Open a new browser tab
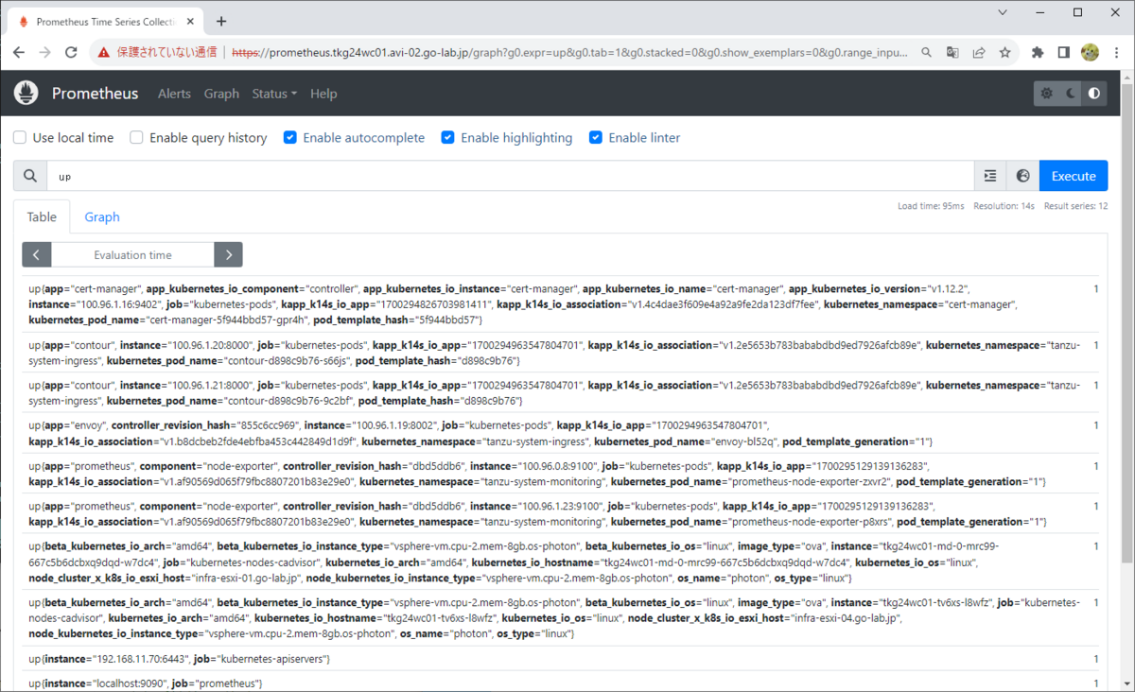The width and height of the screenshot is (1135, 692). click(x=221, y=21)
